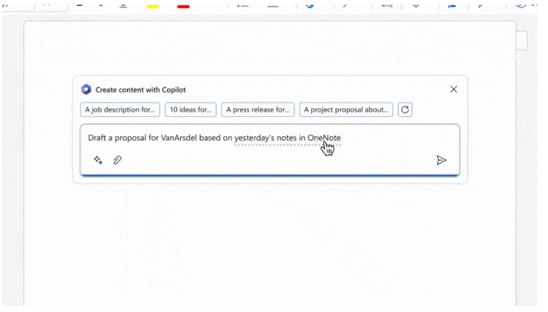This screenshot has height=312, width=548.
Task: Click the yellow highlight color in the toolbar
Action: click(x=153, y=5)
